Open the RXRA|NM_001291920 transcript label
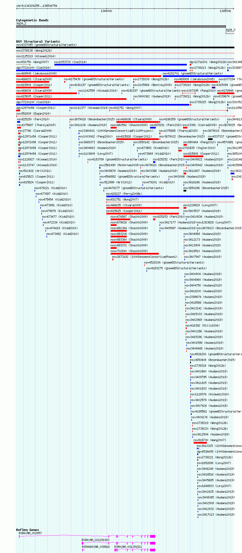The width and height of the screenshot is (242, 553). [95, 540]
